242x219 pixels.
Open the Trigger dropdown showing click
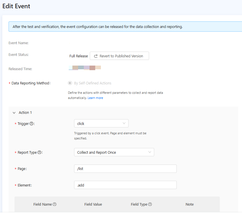pos(101,123)
